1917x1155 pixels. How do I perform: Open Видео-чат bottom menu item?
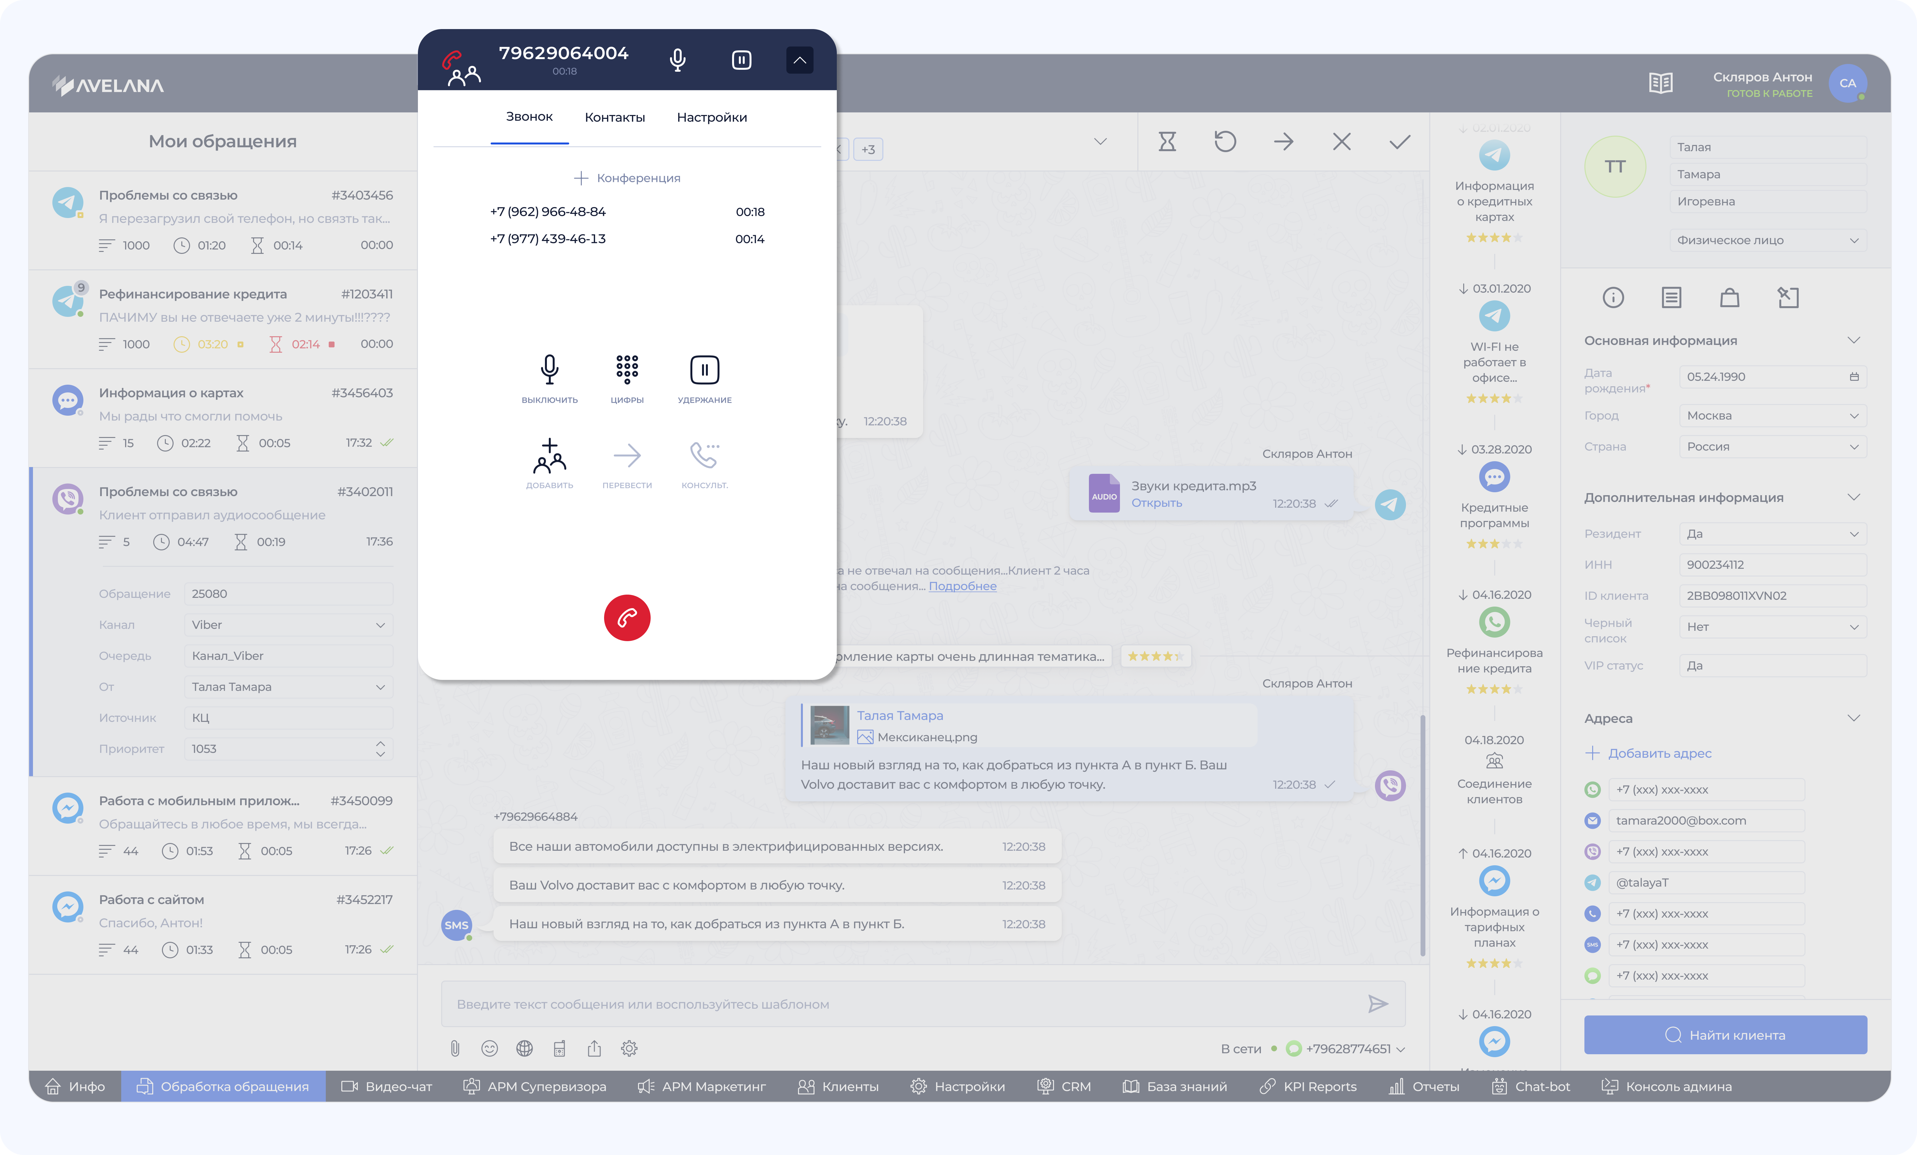[x=386, y=1087]
